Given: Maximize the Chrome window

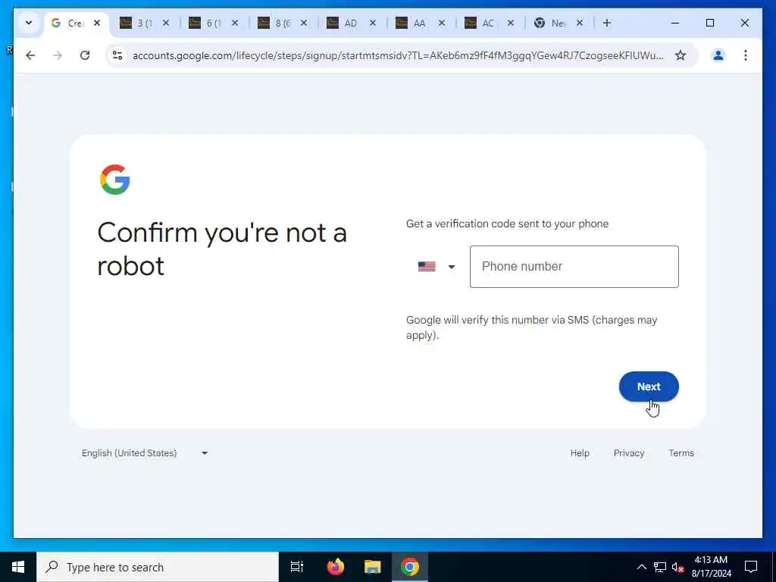Looking at the screenshot, I should 709,23.
